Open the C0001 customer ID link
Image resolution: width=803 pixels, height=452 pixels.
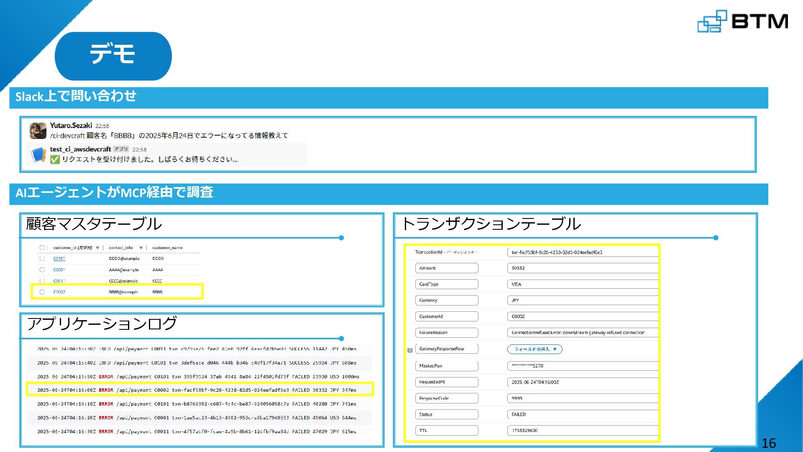59,270
